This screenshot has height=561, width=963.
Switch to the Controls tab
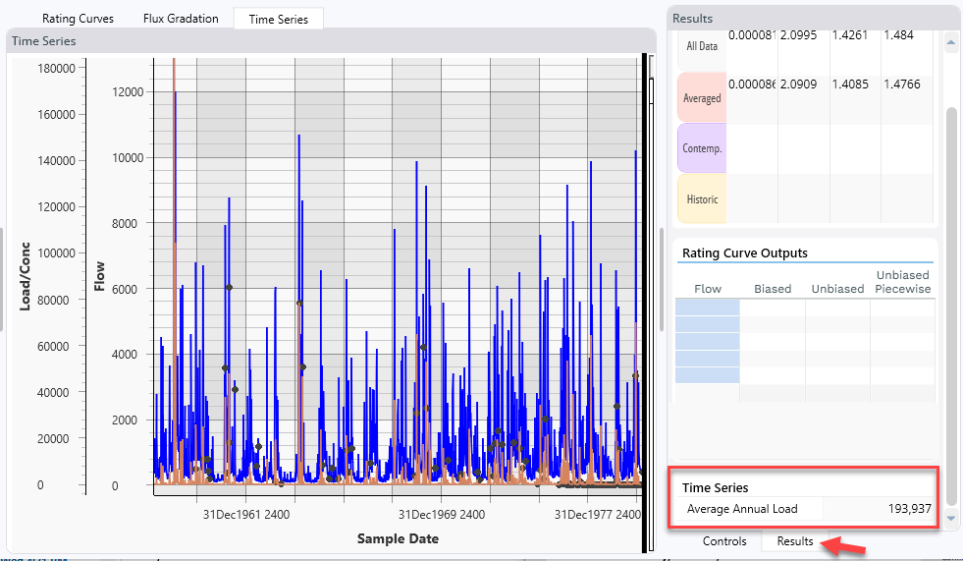coord(723,541)
